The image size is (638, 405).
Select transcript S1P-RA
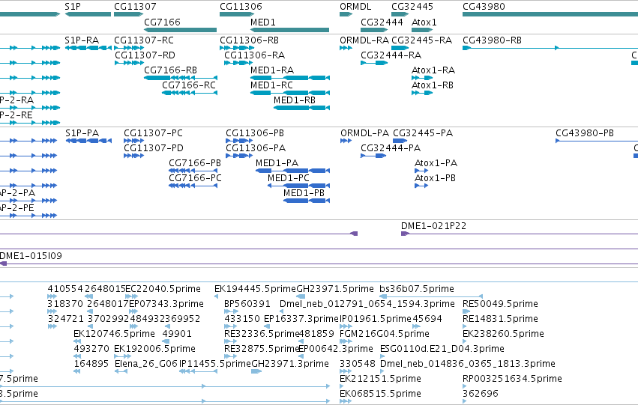[x=88, y=48]
